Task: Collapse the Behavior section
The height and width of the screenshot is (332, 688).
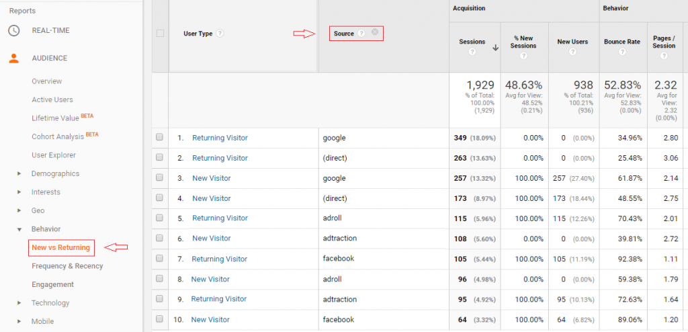Action: pyautogui.click(x=19, y=229)
